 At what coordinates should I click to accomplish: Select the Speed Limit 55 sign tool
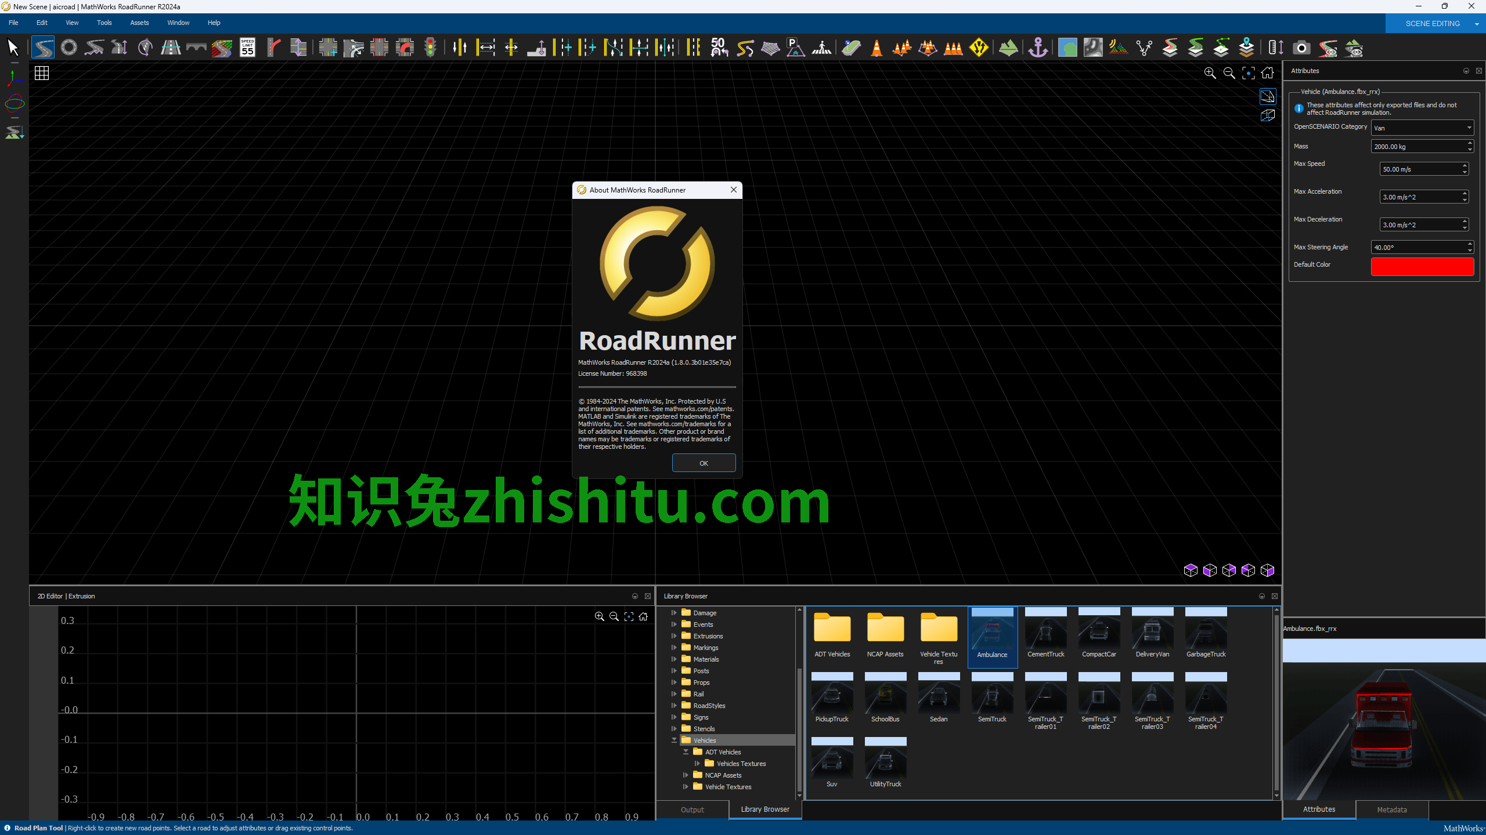(248, 48)
